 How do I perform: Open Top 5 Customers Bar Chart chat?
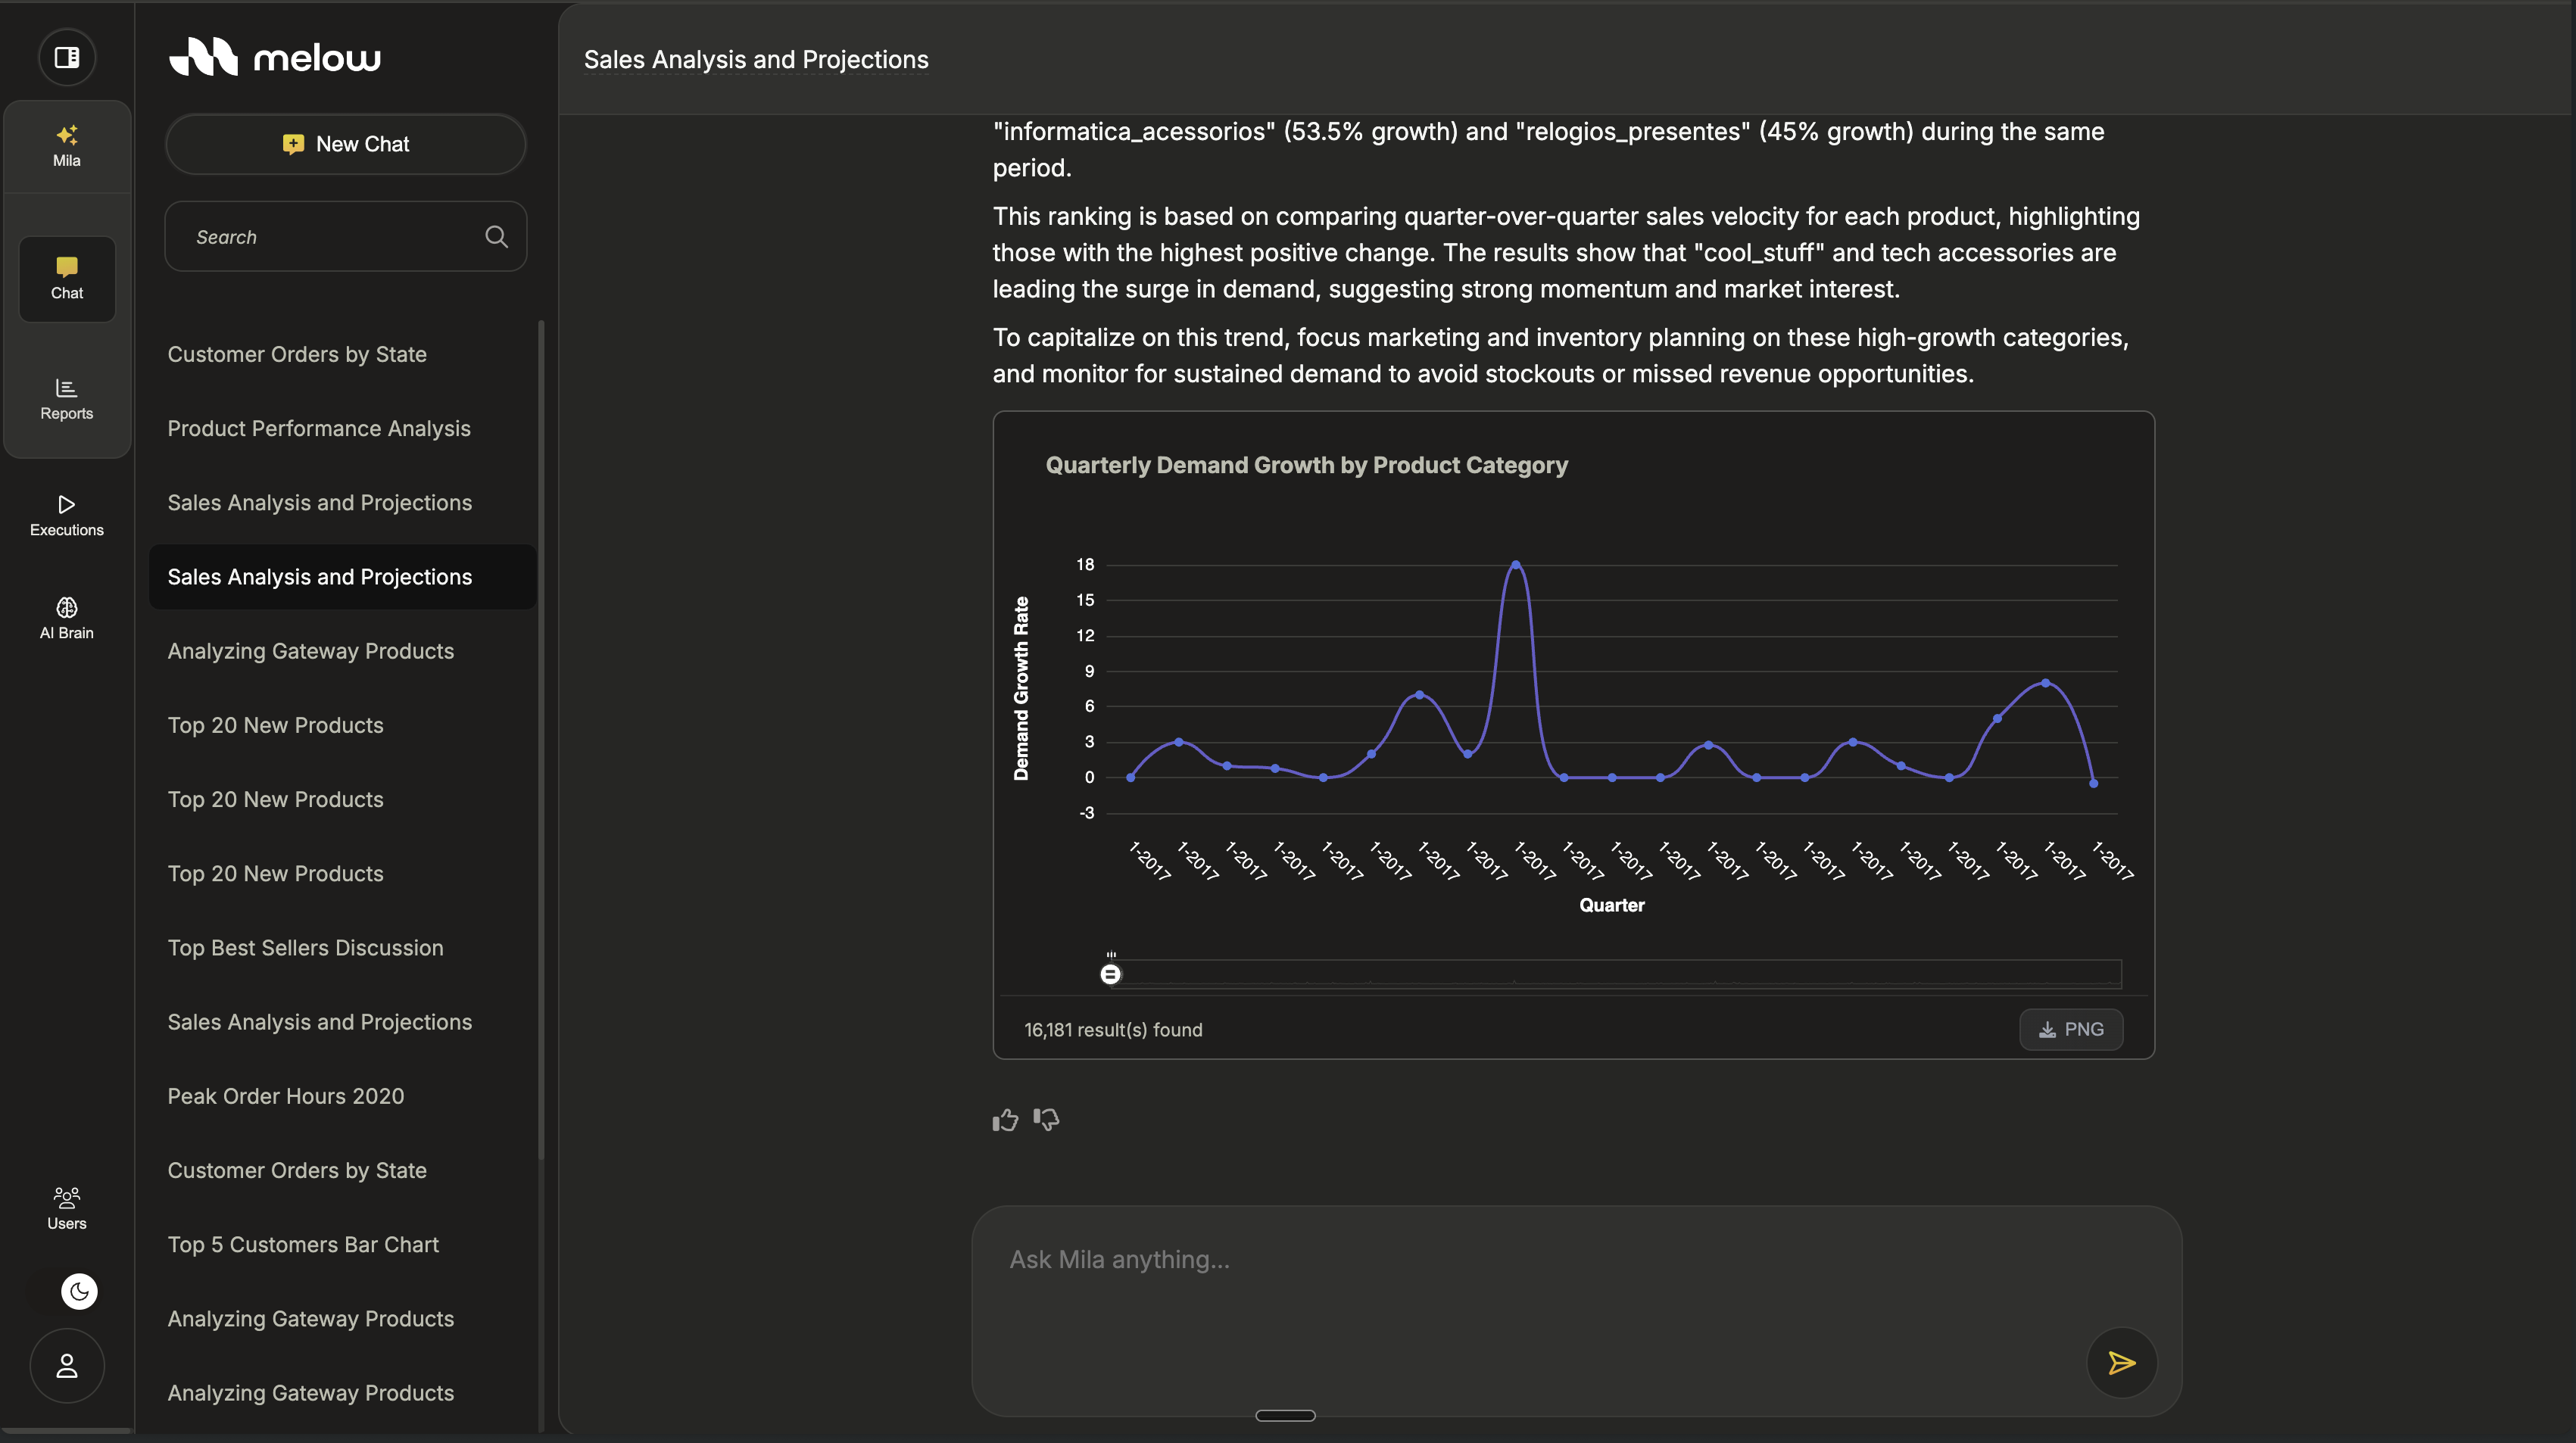303,1245
